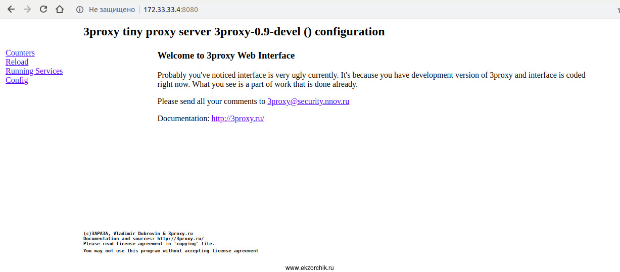Image resolution: width=620 pixels, height=272 pixels.
Task: Click the 3proxy@security.nnov.ru email link
Action: pos(308,101)
